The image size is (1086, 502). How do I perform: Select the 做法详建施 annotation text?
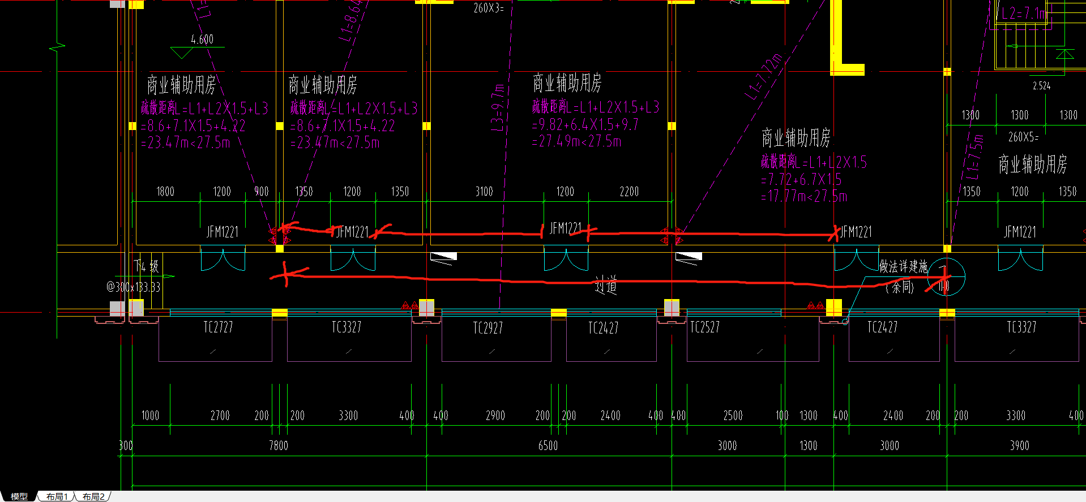pos(903,266)
